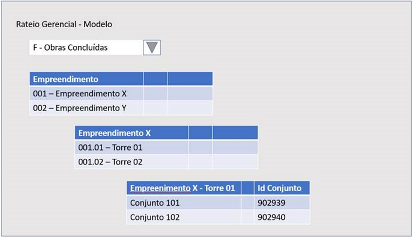
Task: Open the 'F - Obras Concluídas' combo box
Action: point(86,48)
